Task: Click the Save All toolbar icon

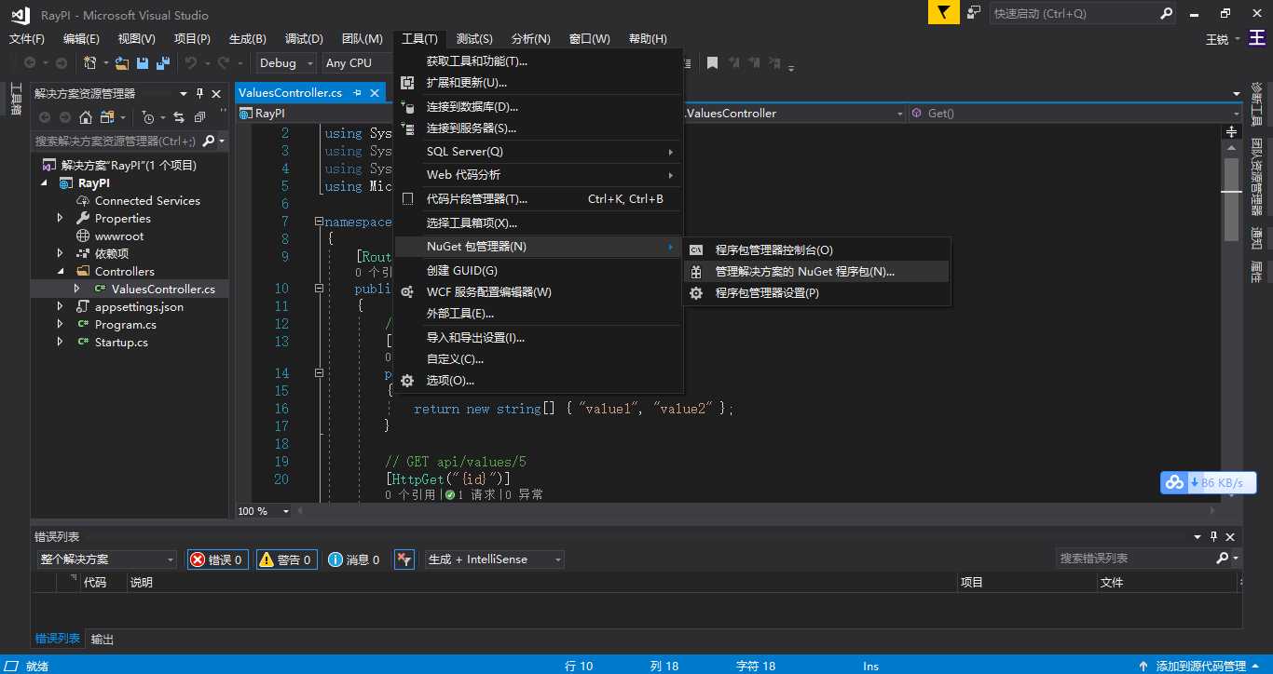Action: 163,63
